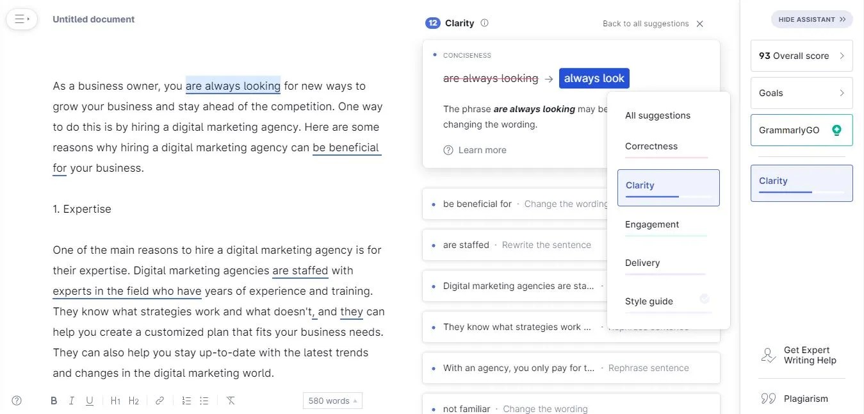The width and height of the screenshot is (864, 414).
Task: Open the document menu hamburger icon
Action: [22, 19]
